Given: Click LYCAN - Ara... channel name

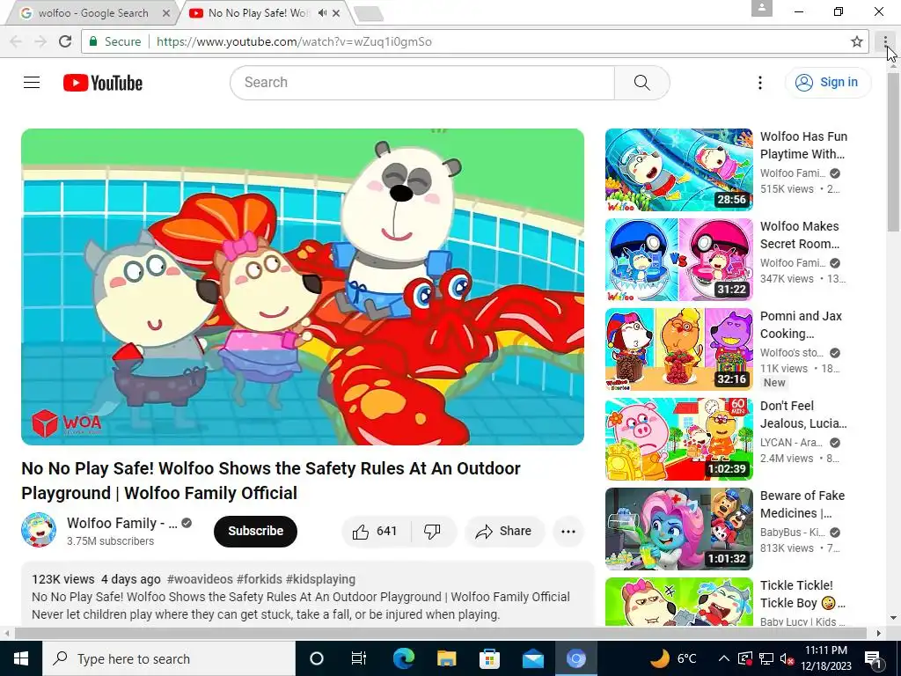Looking at the screenshot, I should 791,442.
